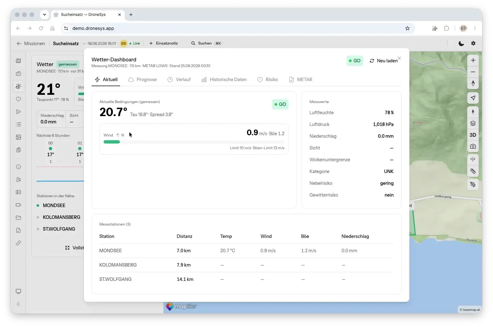Image resolution: width=493 pixels, height=327 pixels.
Task: Zoom out on the map
Action: click(473, 72)
